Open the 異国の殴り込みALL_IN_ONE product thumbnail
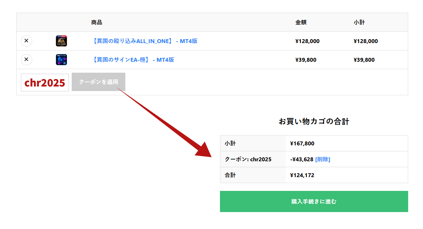Viewport: 423px width, 229px height. pos(61,41)
